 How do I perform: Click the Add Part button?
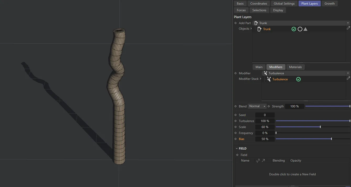coord(244,23)
